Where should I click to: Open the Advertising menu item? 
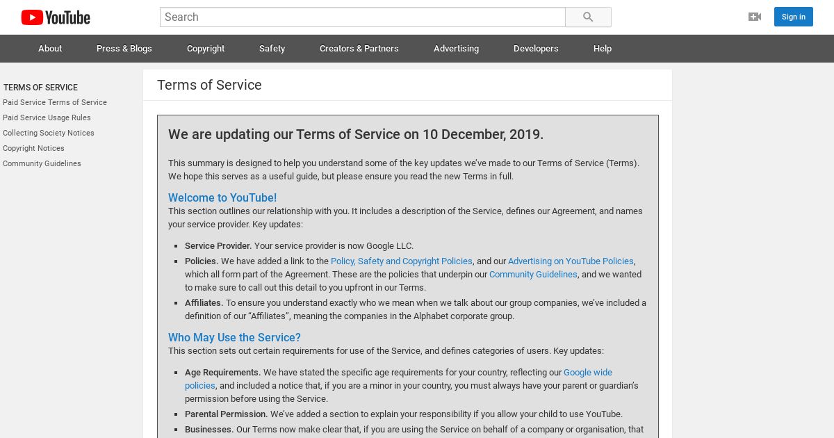click(456, 49)
